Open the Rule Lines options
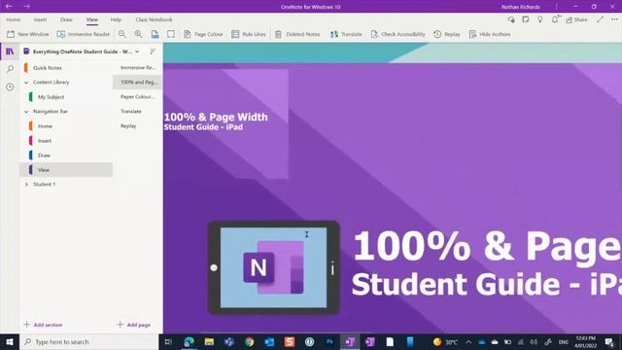This screenshot has width=622, height=350. tap(249, 34)
